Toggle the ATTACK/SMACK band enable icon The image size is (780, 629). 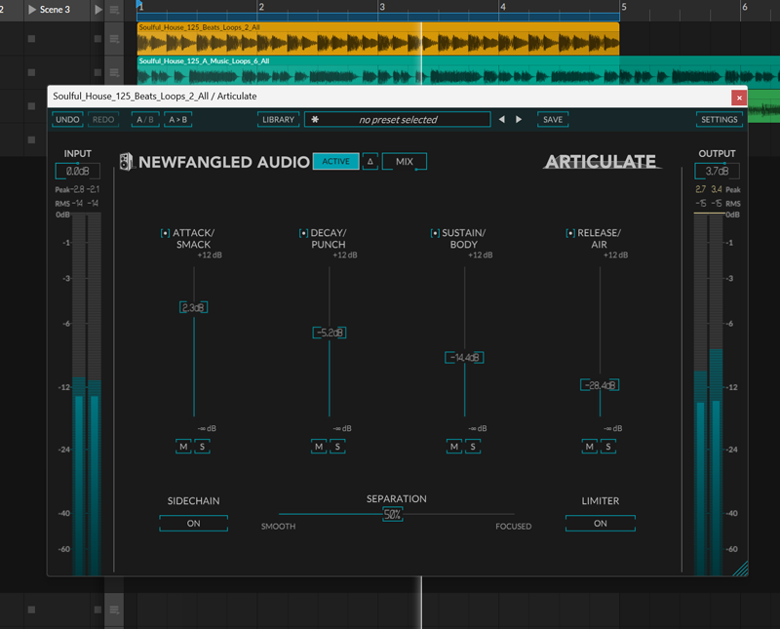point(165,233)
